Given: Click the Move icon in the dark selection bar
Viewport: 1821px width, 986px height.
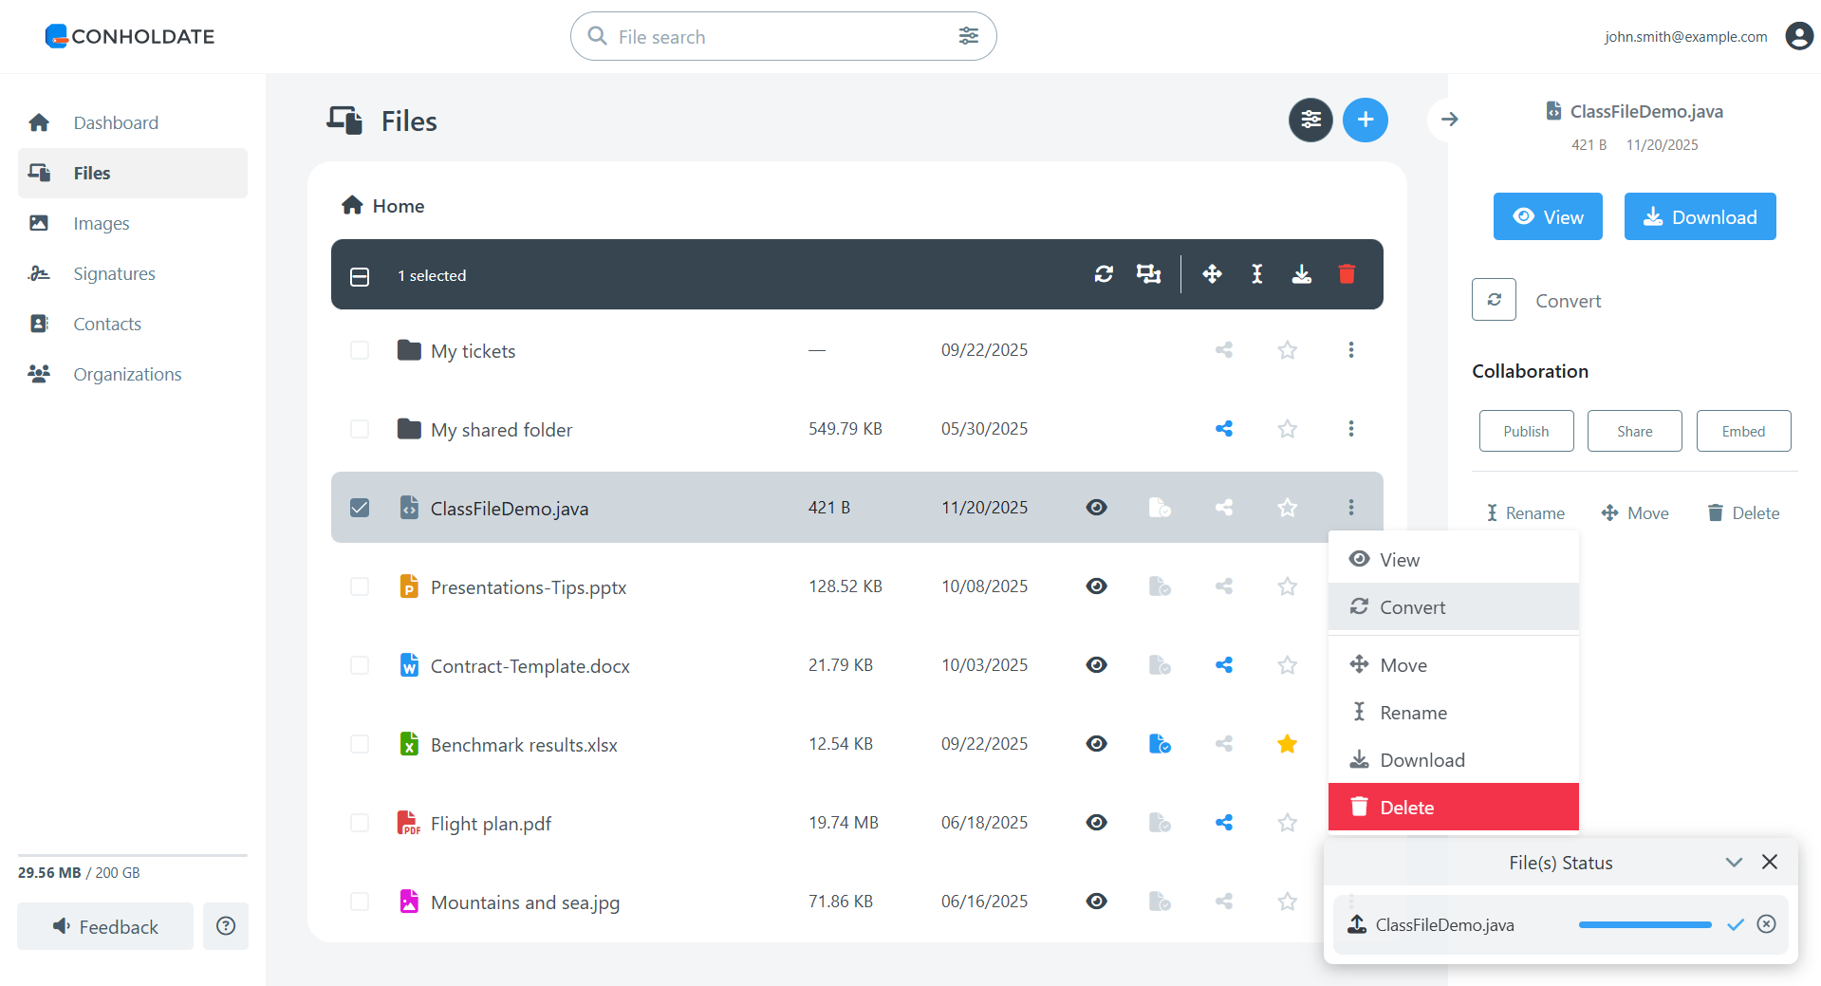Looking at the screenshot, I should [x=1212, y=273].
